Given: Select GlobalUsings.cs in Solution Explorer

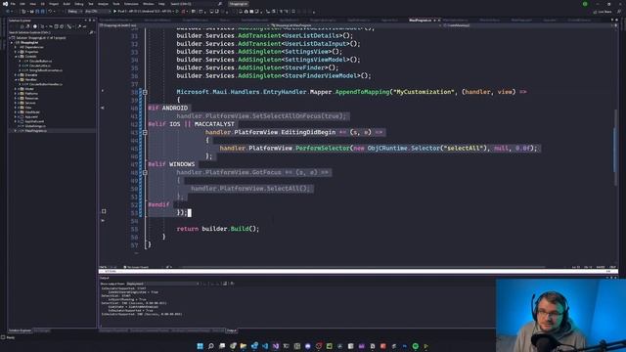Looking at the screenshot, I should coord(35,126).
